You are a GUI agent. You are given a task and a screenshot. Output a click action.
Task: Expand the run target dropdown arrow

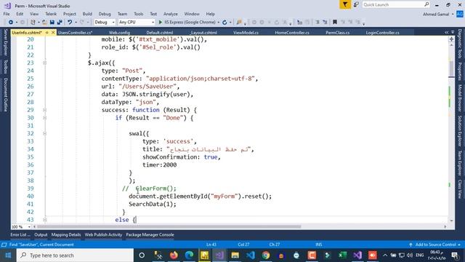point(219,23)
